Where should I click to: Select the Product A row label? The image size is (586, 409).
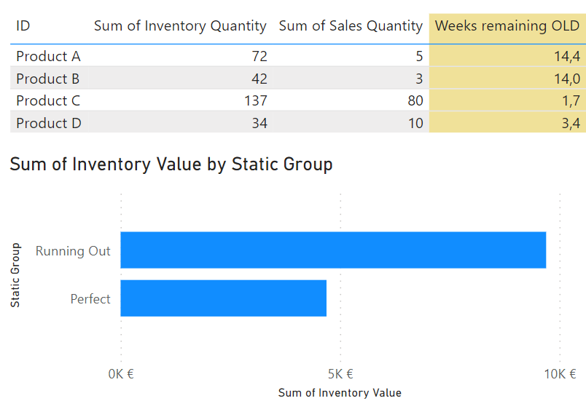point(48,56)
